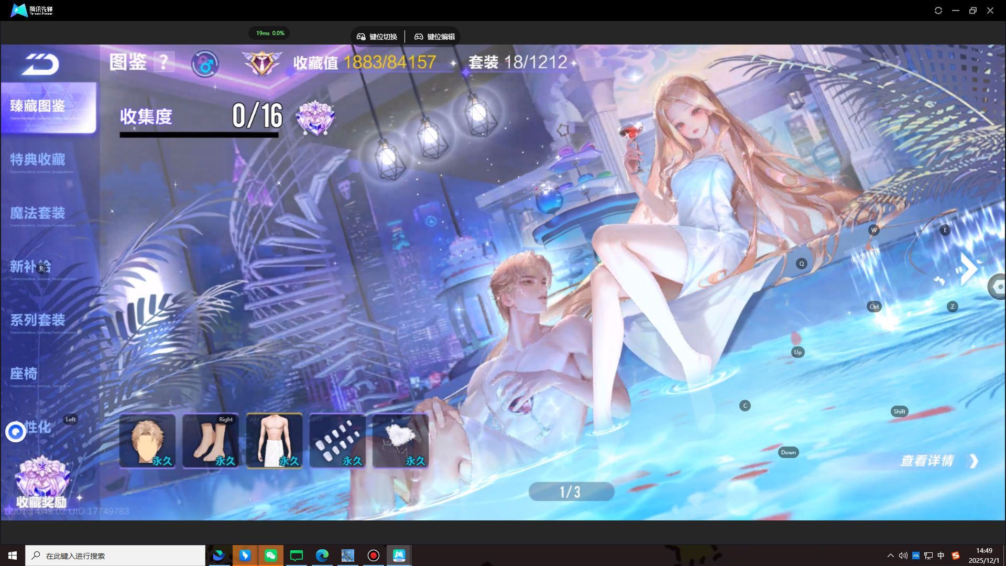Expand details with the 查看详情 arrow
This screenshot has height=566, width=1006.
(x=974, y=461)
